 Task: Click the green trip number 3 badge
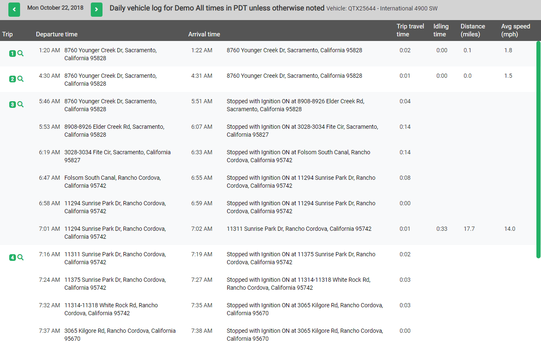13,105
